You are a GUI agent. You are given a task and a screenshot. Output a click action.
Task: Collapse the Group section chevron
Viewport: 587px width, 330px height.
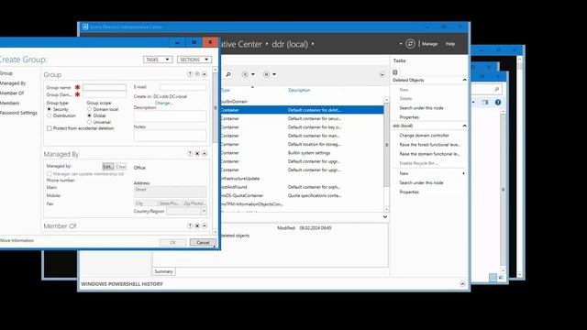tap(205, 74)
